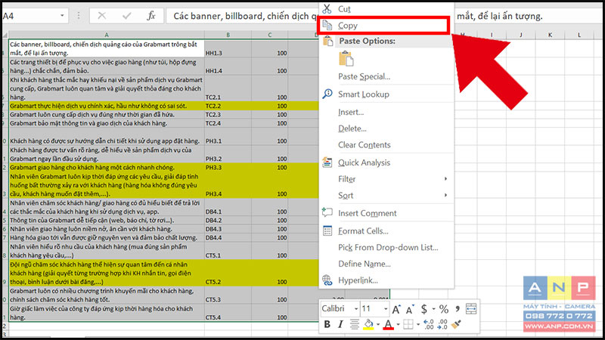This screenshot has width=605, height=340.
Task: Choose Clear Contents from context menu
Action: point(386,144)
